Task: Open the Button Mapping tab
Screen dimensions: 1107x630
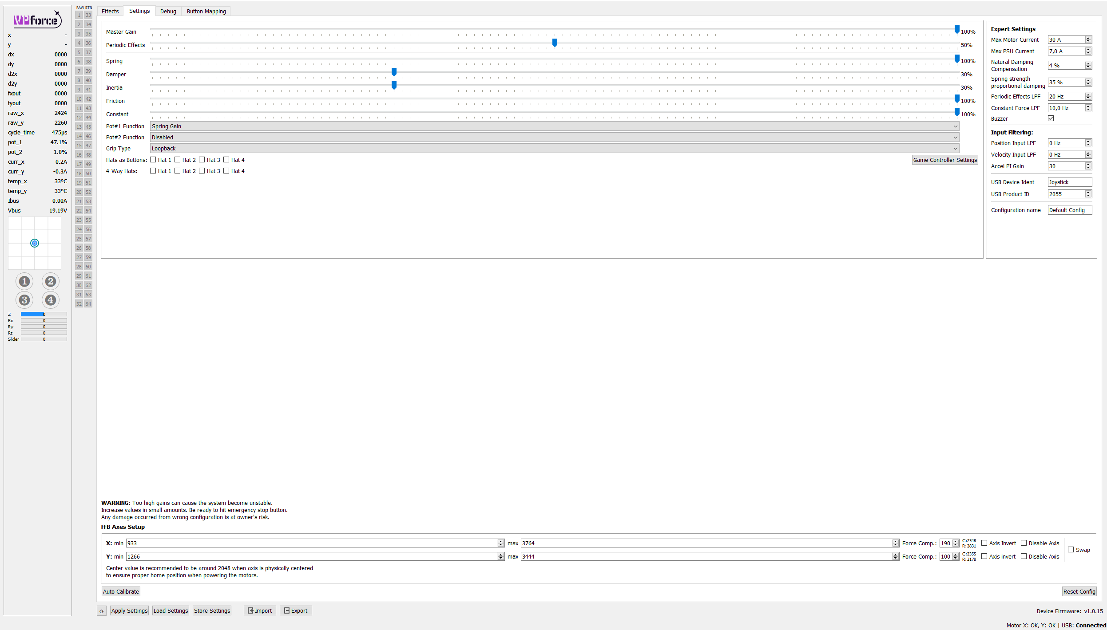Action: 206,11
